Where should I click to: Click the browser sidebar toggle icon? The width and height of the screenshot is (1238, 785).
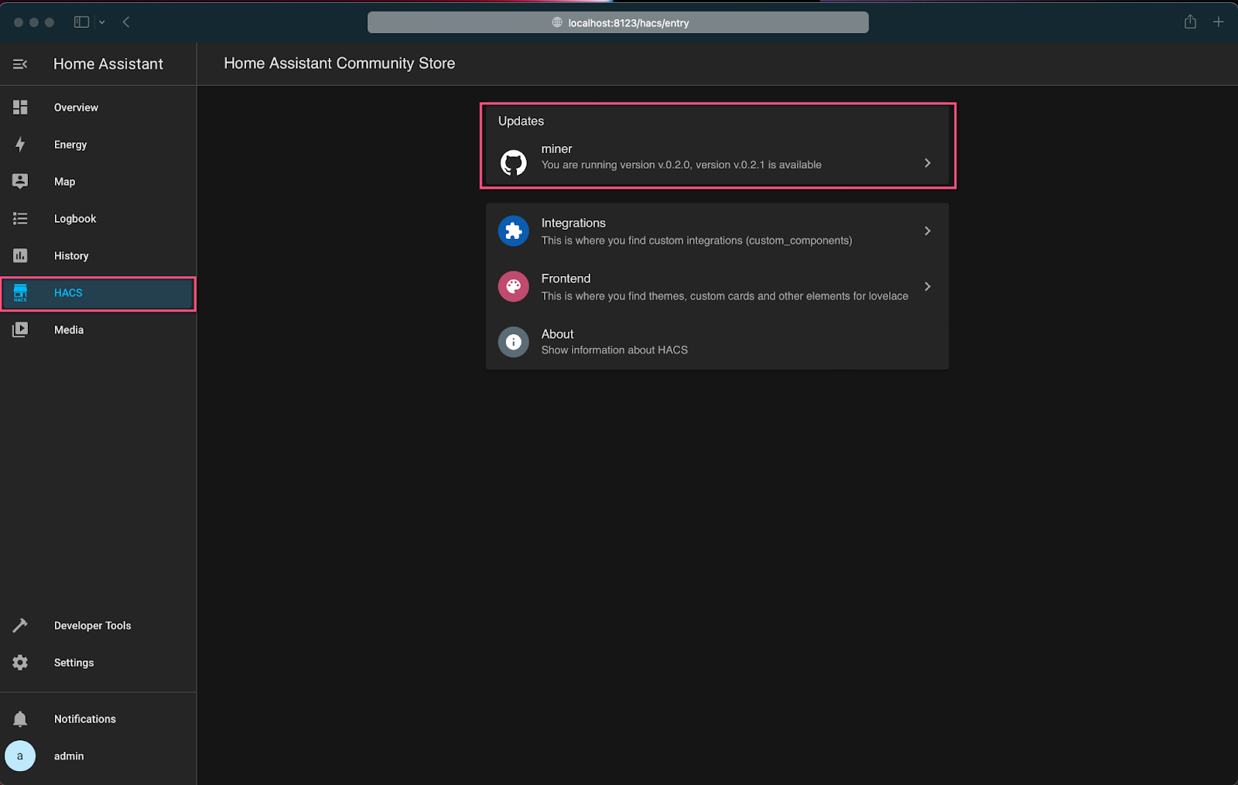[x=81, y=22]
